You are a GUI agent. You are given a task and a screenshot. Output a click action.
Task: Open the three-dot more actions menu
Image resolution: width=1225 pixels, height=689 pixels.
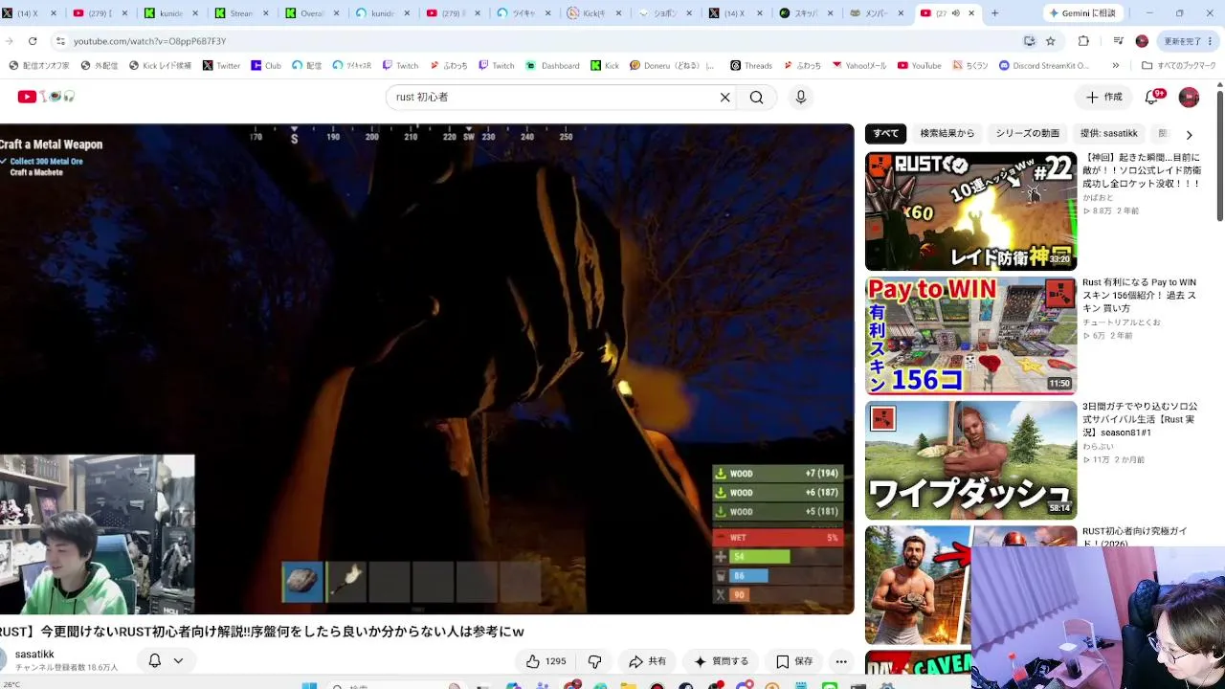click(x=841, y=661)
